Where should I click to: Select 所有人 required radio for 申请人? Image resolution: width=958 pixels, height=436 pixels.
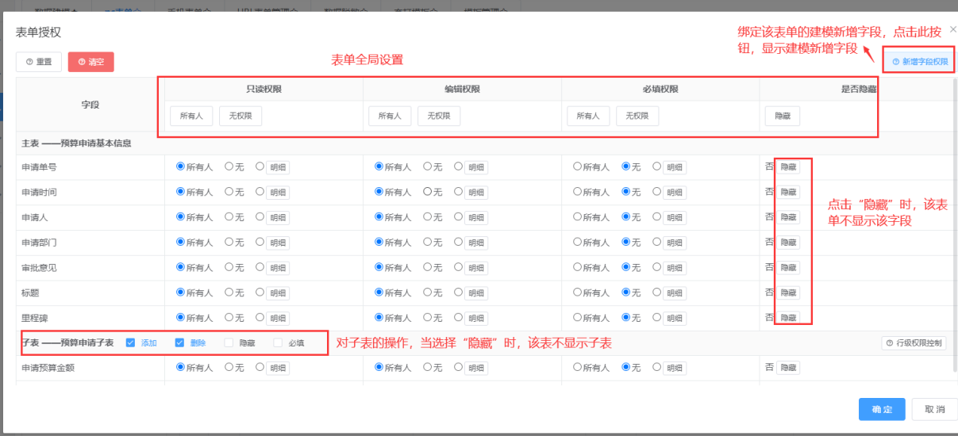click(x=577, y=217)
